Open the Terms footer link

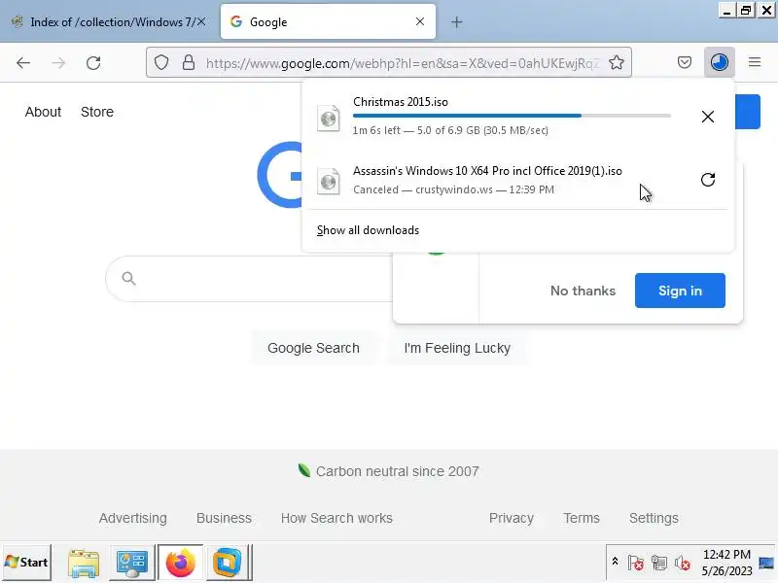click(581, 518)
